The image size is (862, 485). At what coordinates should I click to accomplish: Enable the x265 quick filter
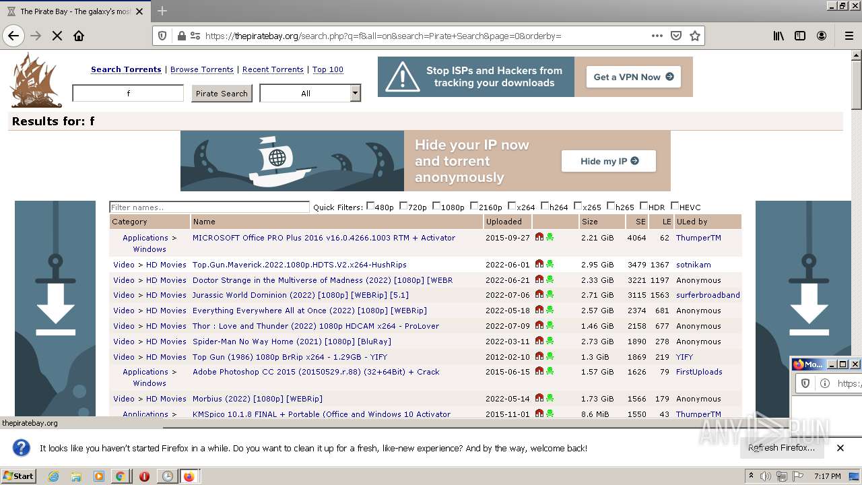pyautogui.click(x=578, y=206)
